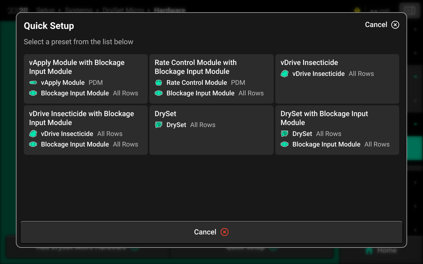Click vDrive Insecticide icon in standalone vDrive preset
This screenshot has width=423, height=264.
[x=285, y=74]
